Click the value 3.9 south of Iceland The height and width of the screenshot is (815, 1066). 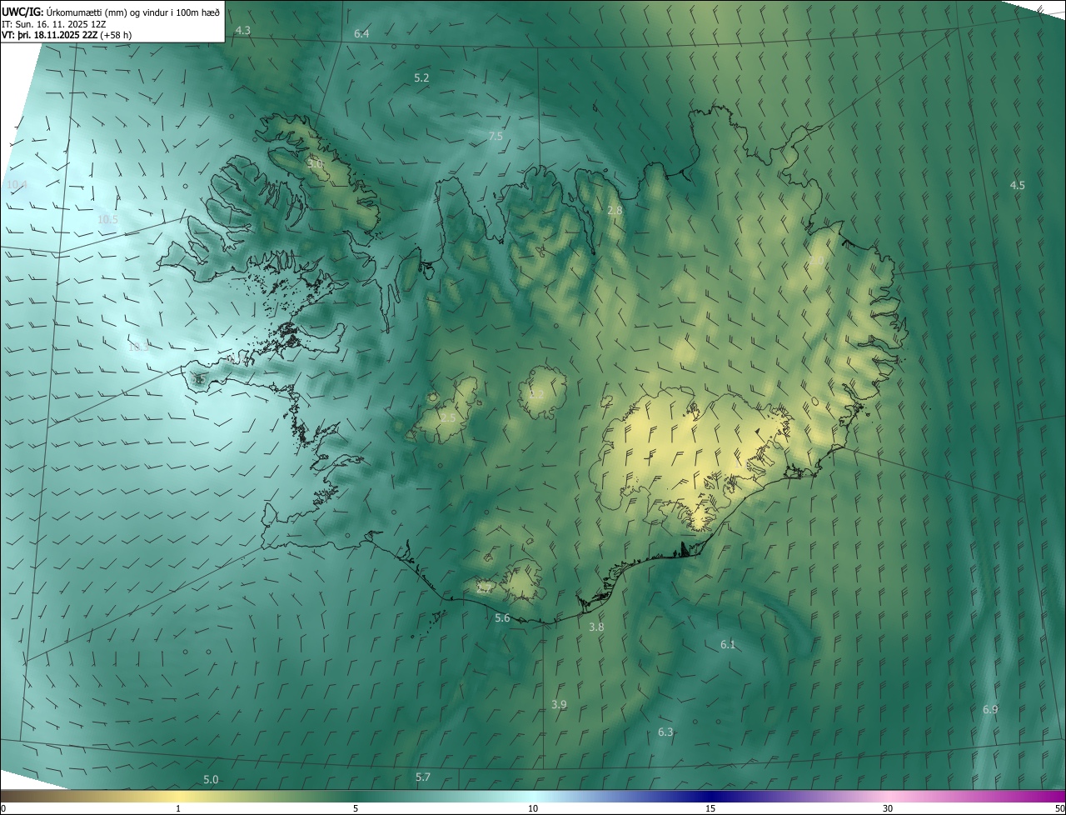coord(559,704)
